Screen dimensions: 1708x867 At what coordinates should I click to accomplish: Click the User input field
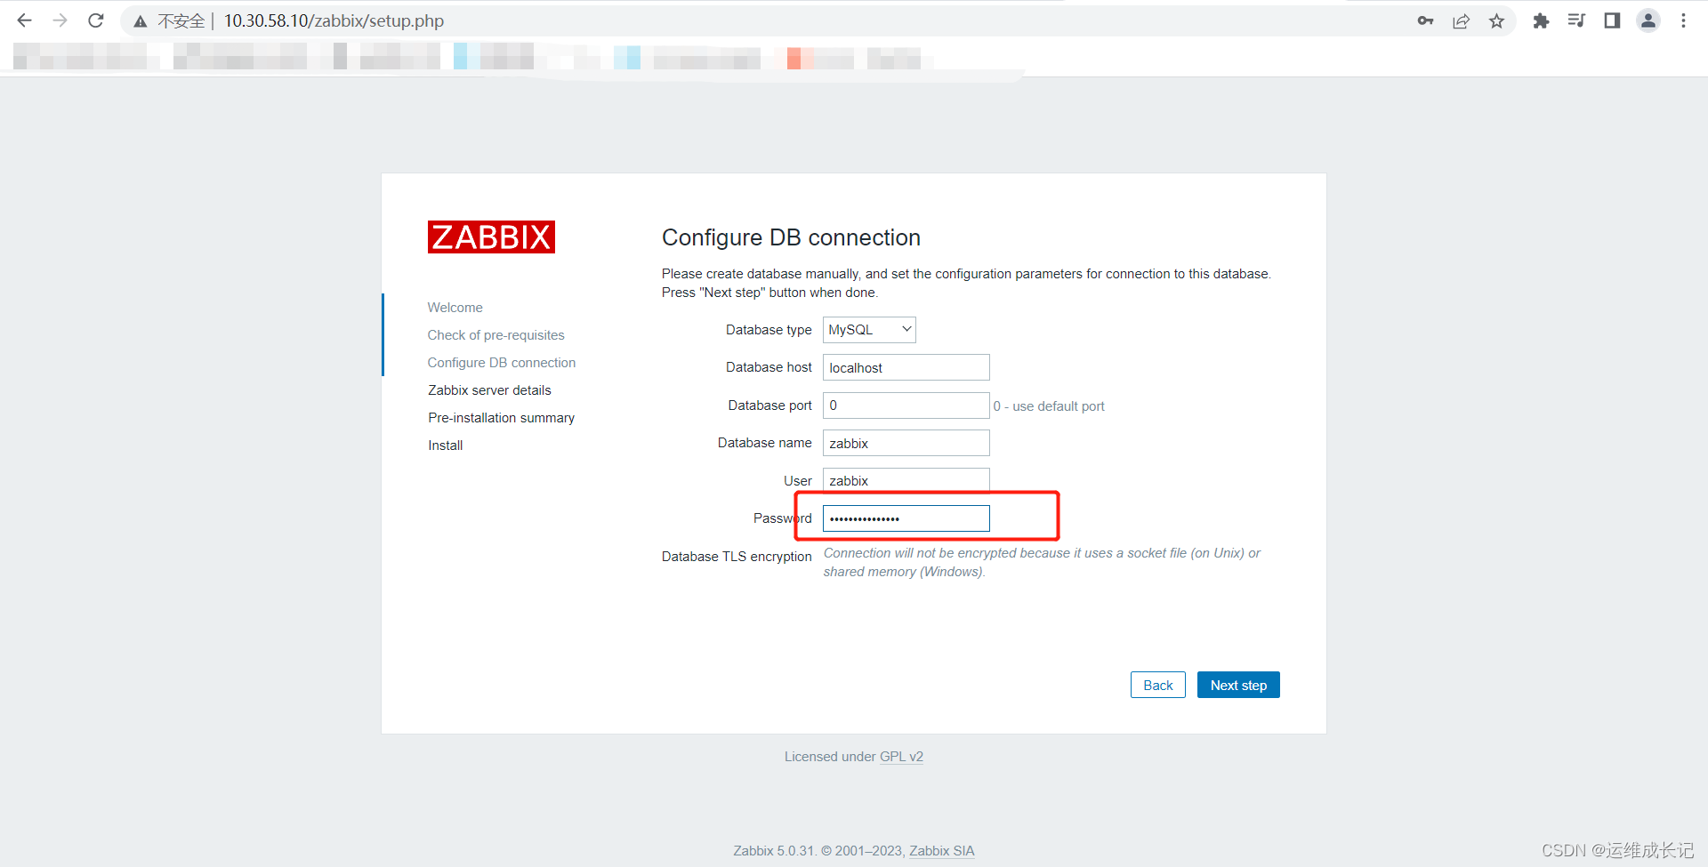point(906,480)
